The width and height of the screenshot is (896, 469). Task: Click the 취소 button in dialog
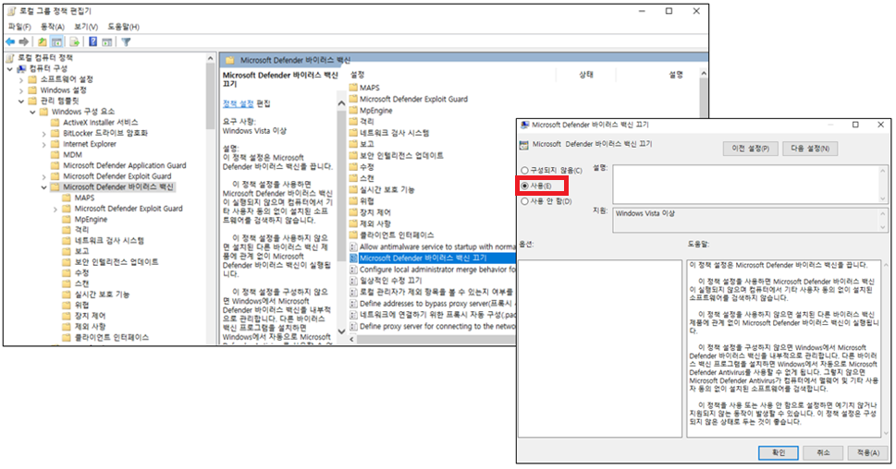(x=823, y=452)
